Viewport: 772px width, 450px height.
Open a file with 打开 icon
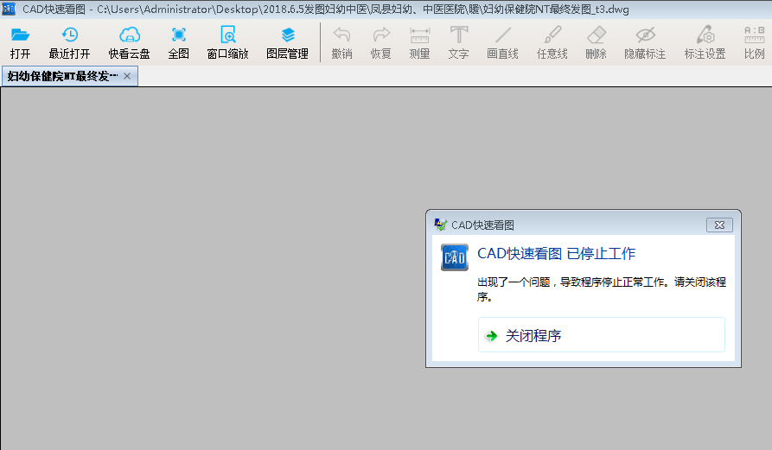[20, 43]
